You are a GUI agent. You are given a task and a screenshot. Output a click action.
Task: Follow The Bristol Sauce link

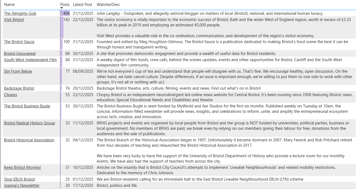tap(19, 42)
